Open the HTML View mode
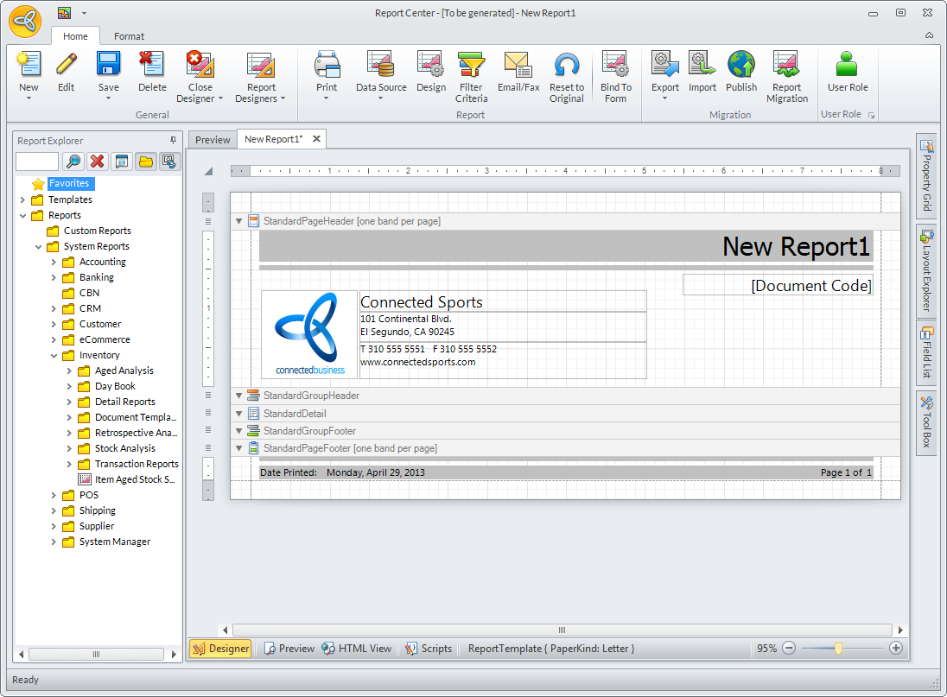This screenshot has width=947, height=697. pyautogui.click(x=356, y=649)
